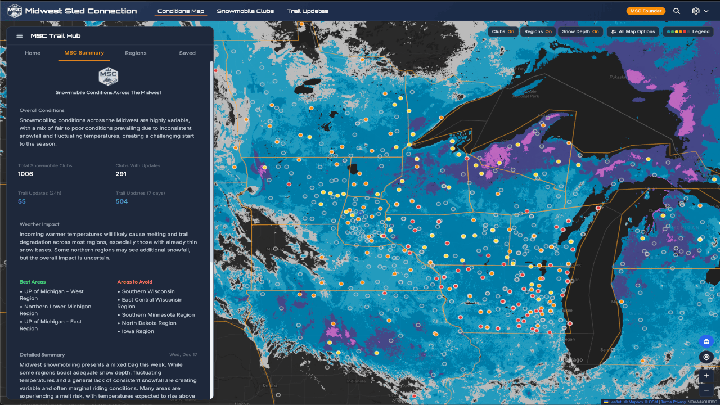Click the Clubs With Updates label
The height and width of the screenshot is (405, 720).
coord(138,165)
